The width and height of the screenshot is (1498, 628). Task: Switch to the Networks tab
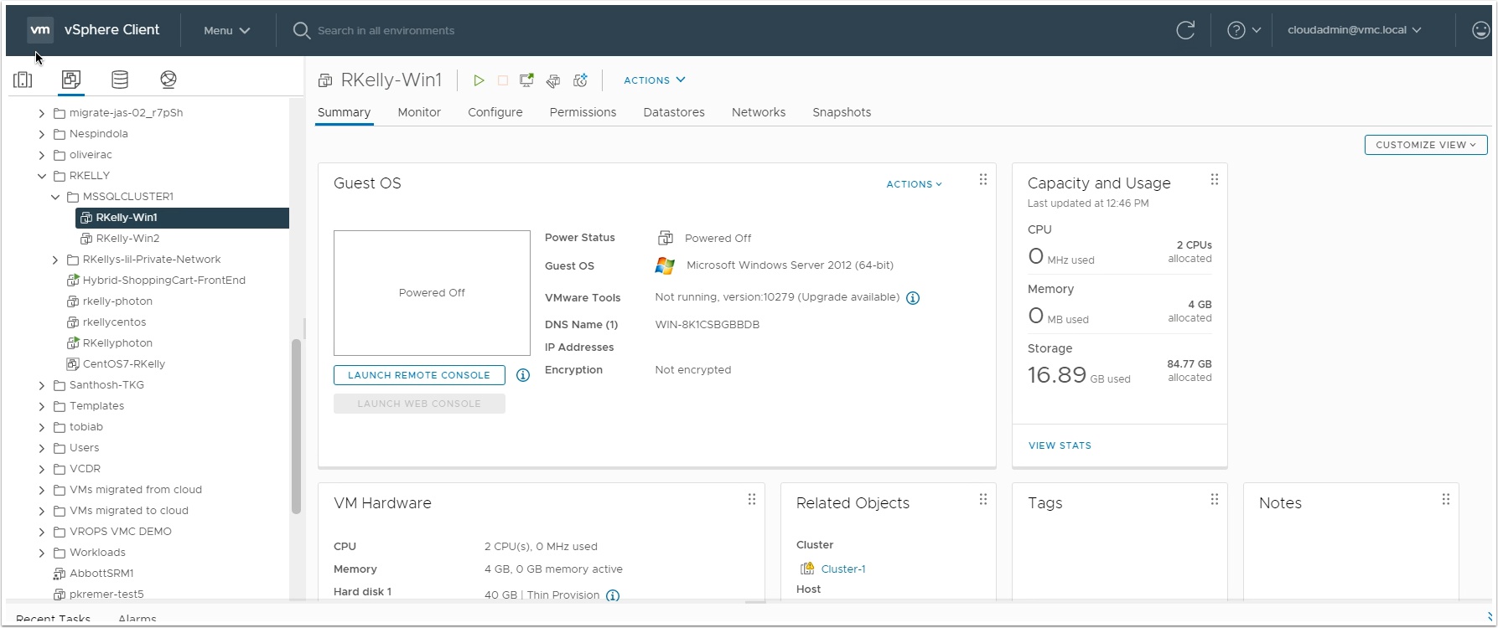pos(759,112)
